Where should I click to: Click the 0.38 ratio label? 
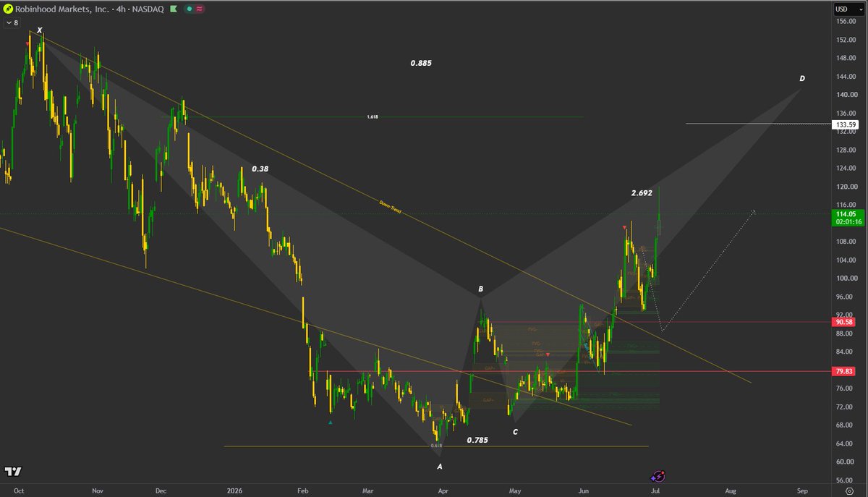tap(260, 169)
